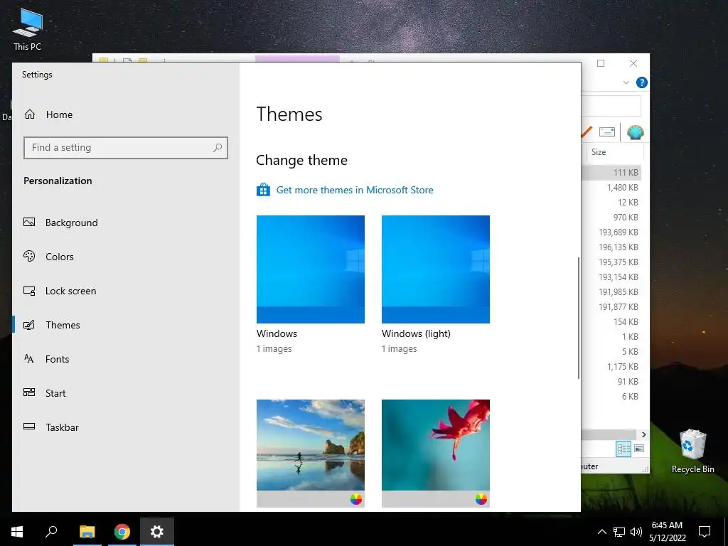Open the This PC desktop icon
The width and height of the screenshot is (728, 546).
click(28, 28)
